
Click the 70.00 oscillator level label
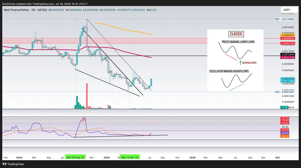coord(285,123)
